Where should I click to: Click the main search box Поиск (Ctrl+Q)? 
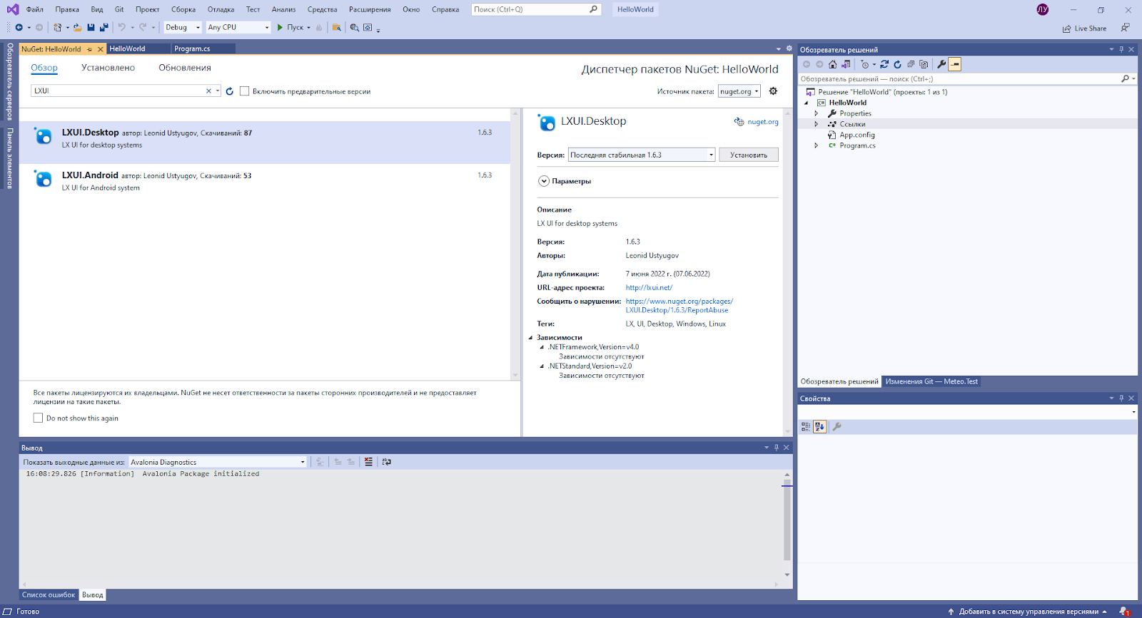pyautogui.click(x=536, y=9)
